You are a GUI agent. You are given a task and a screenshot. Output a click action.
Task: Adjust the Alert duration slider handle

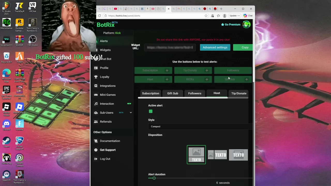(154, 178)
